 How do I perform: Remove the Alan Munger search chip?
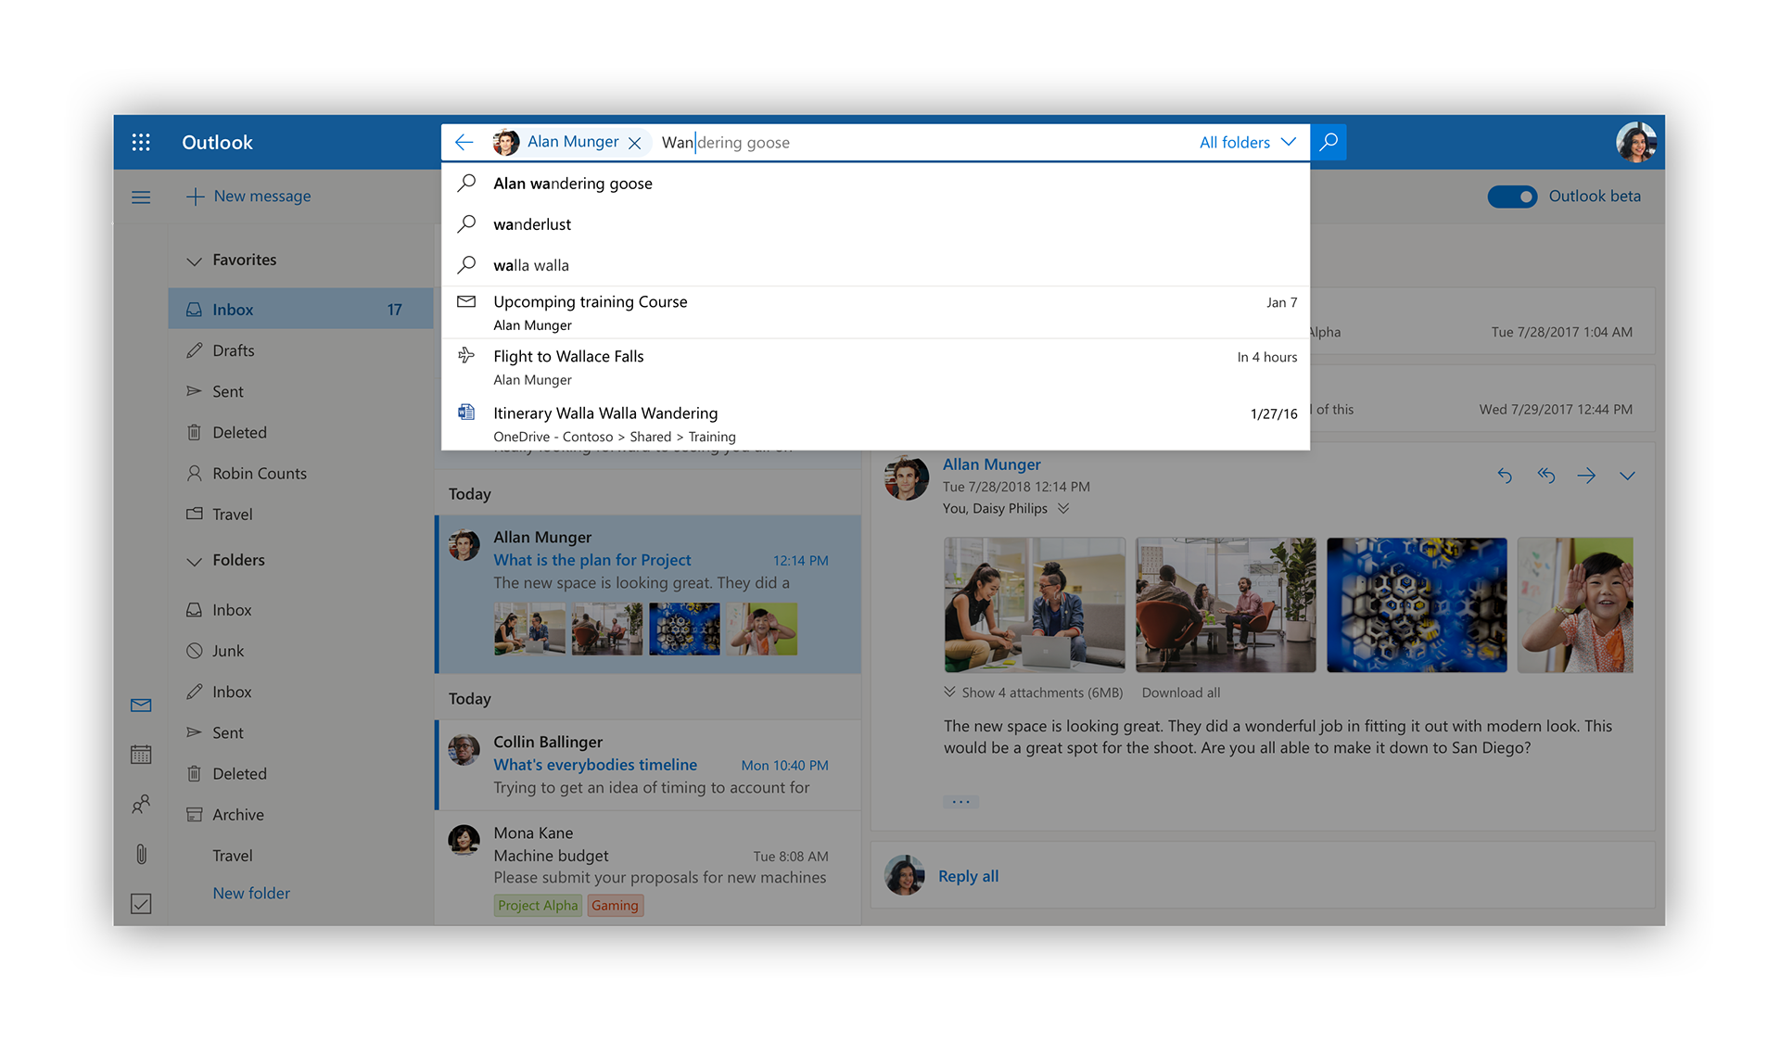635,143
